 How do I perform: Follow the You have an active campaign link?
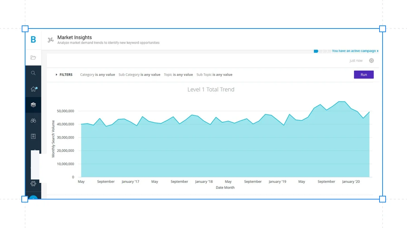[354, 51]
